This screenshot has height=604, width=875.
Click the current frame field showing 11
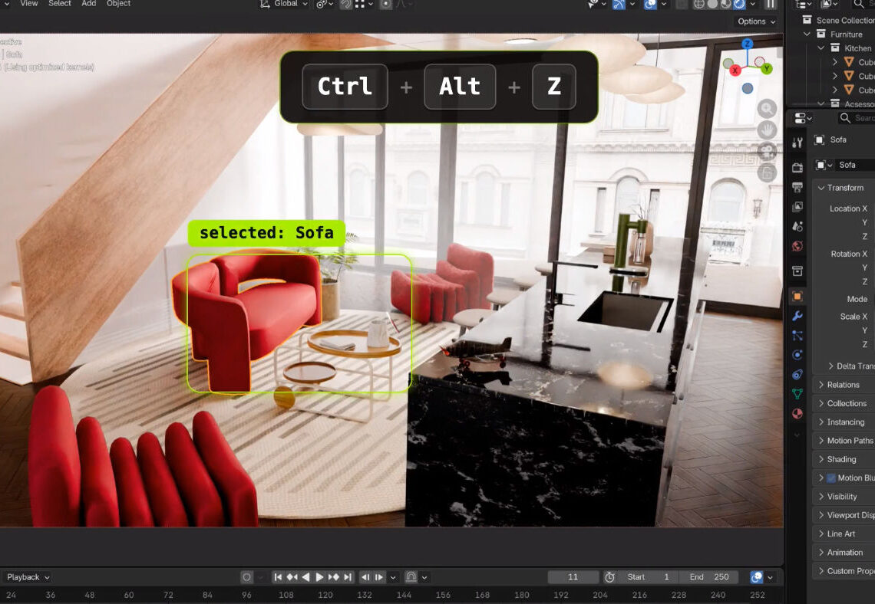tap(573, 577)
